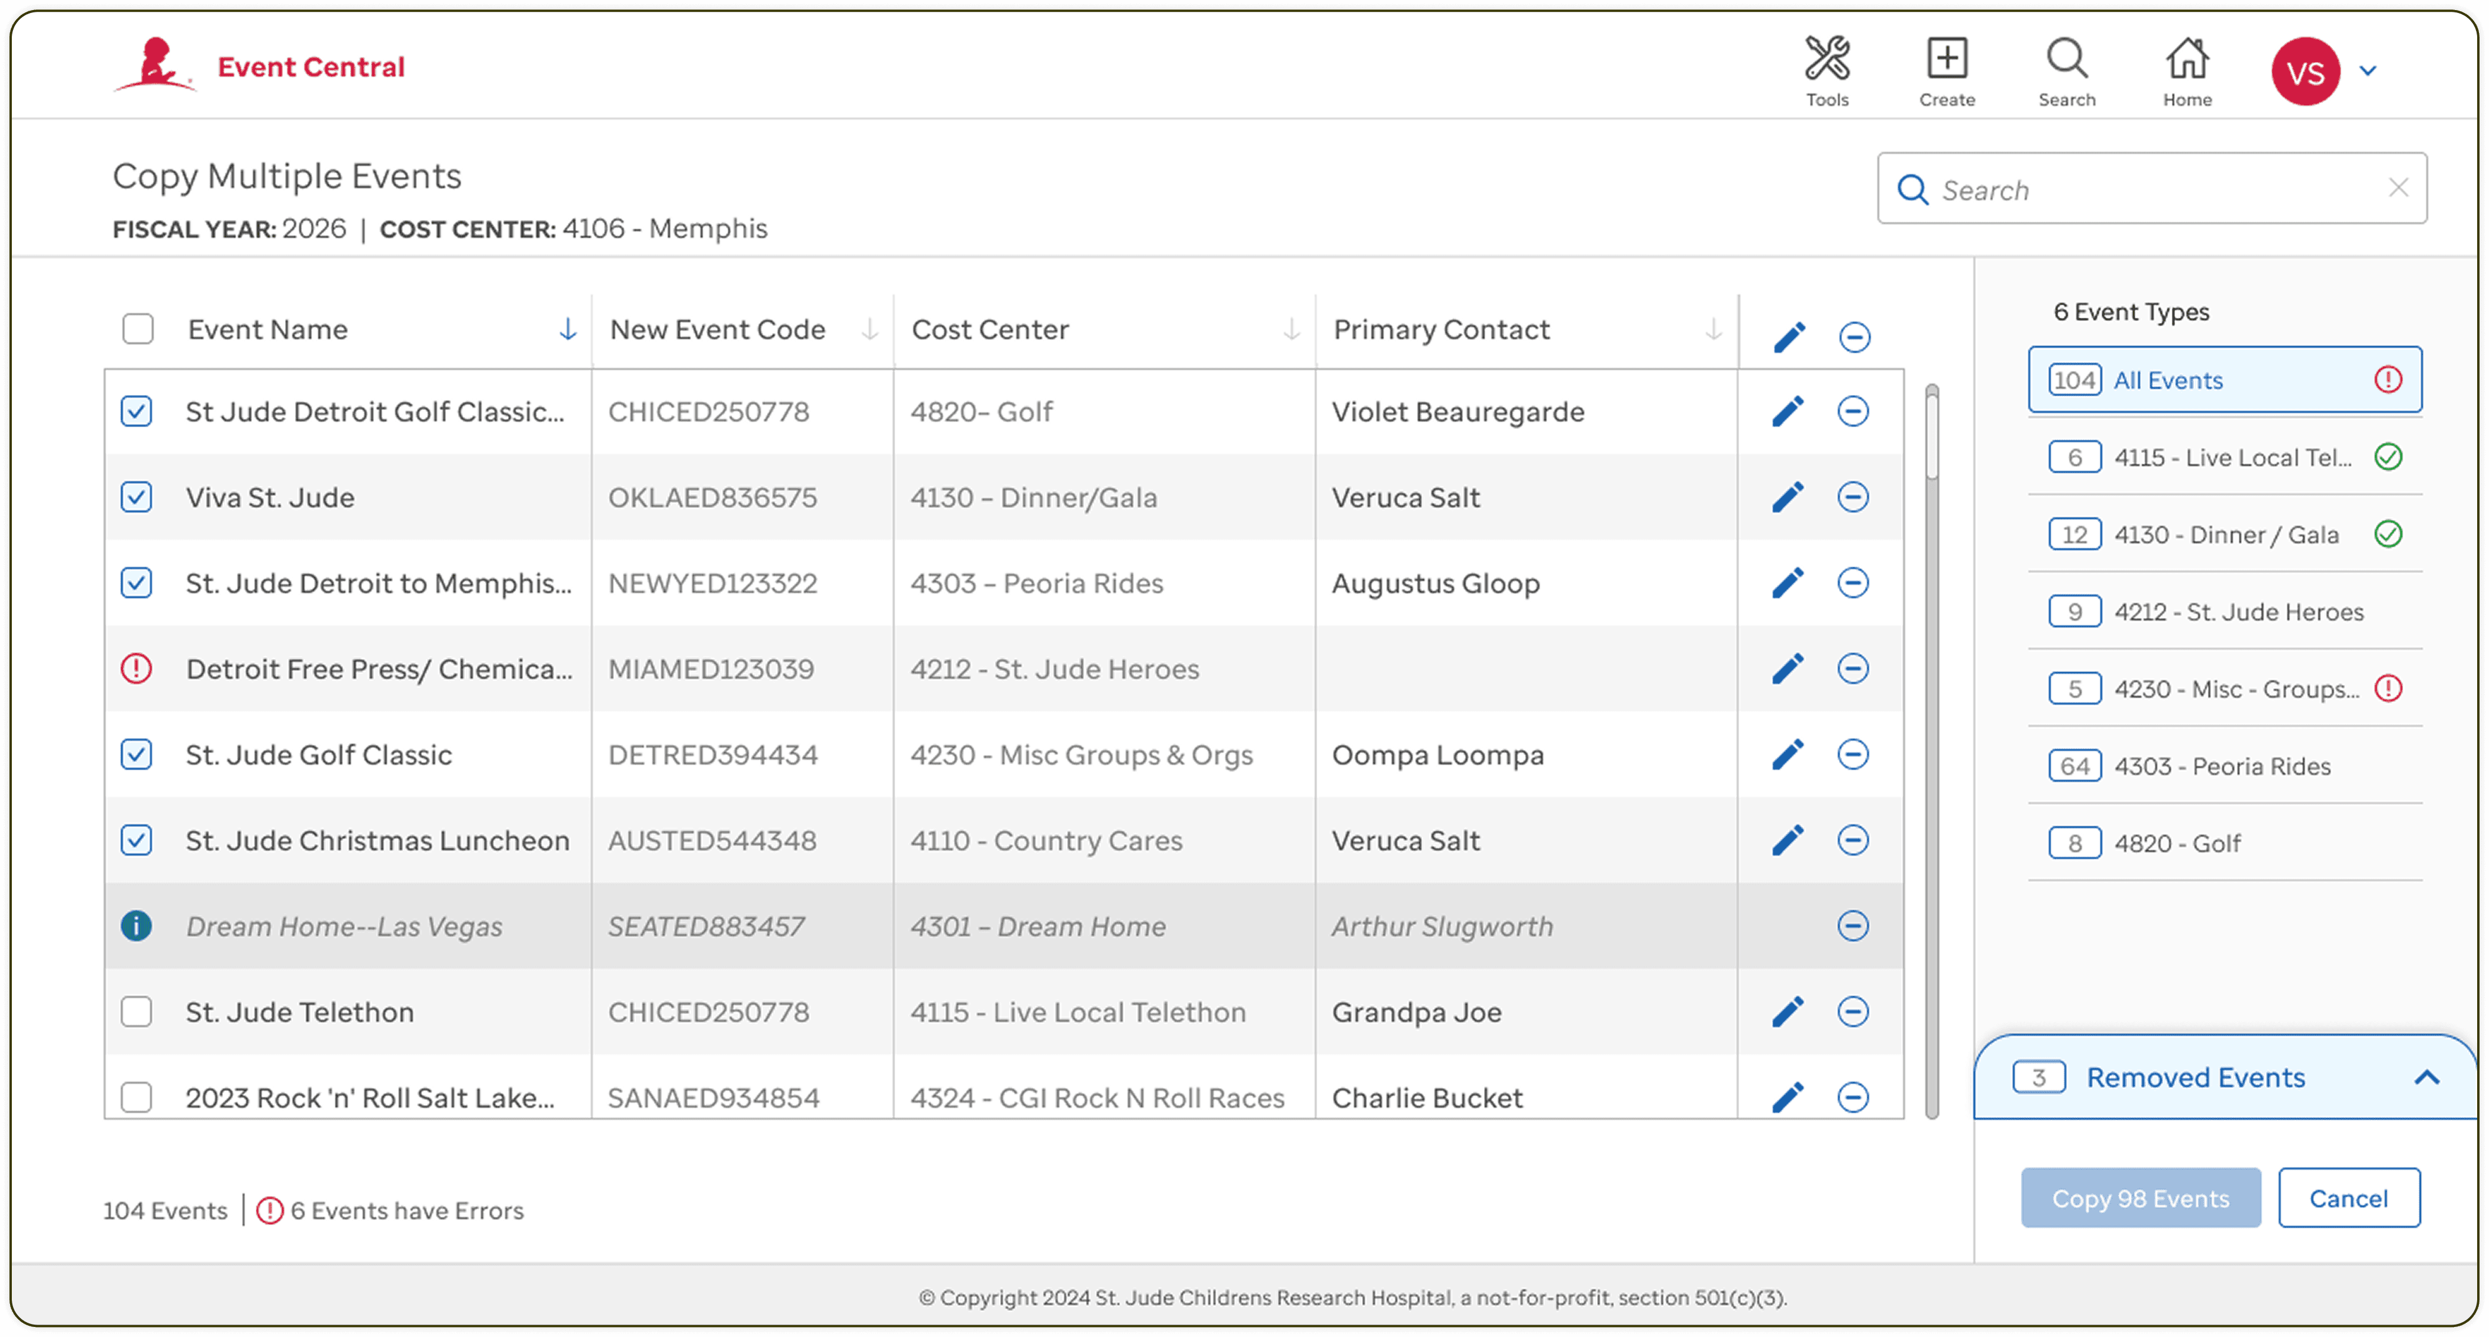Check the St. Jude Telethon checkbox
2489x1337 pixels.
(136, 1012)
